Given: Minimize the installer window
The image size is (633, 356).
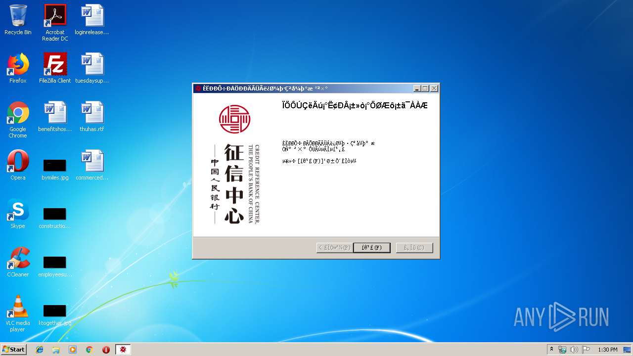Looking at the screenshot, I should pos(417,89).
